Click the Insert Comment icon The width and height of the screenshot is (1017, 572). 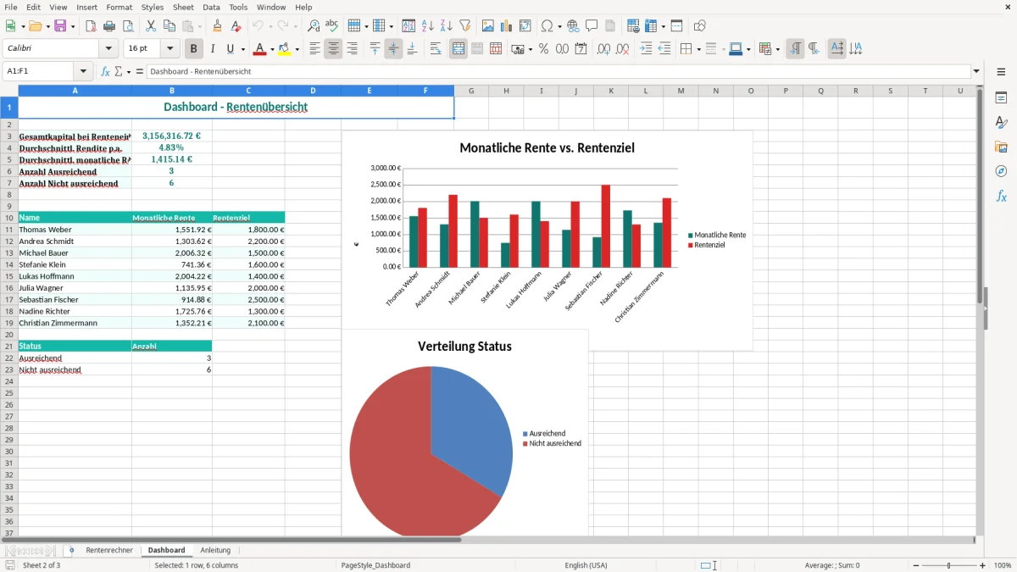[x=592, y=26]
